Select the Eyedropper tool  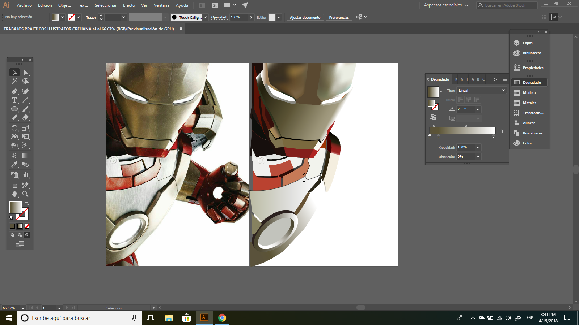14,164
